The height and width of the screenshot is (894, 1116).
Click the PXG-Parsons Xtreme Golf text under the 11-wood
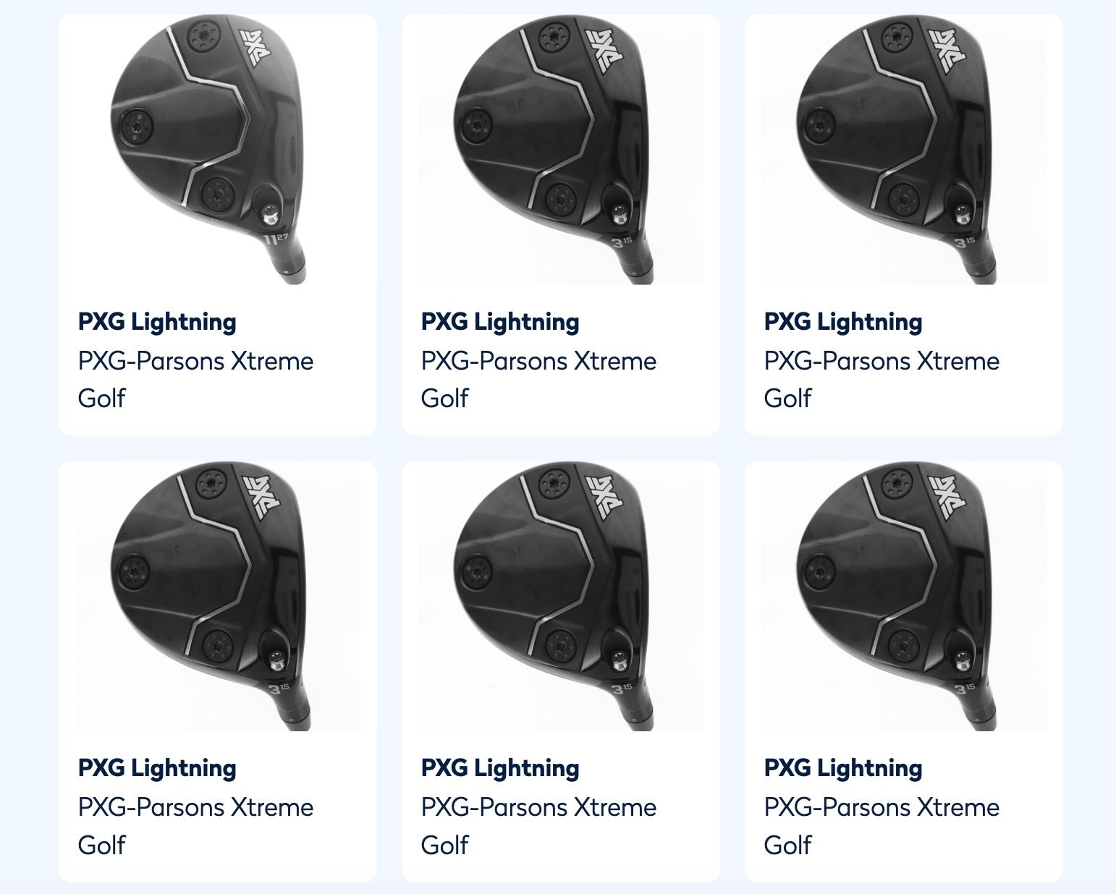coord(196,379)
